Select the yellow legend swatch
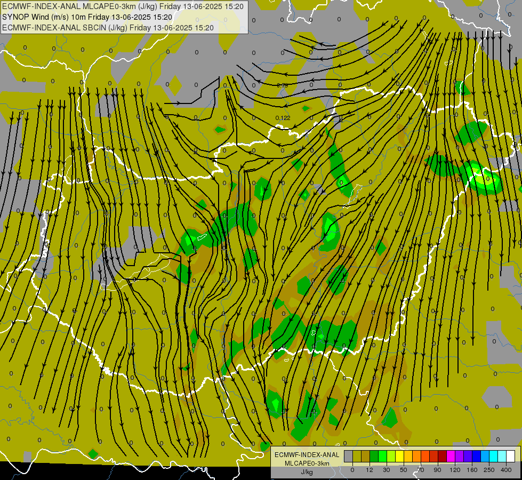 [400, 457]
